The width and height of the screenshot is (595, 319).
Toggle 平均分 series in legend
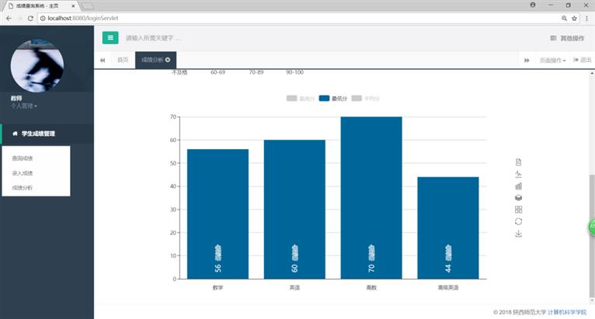click(366, 99)
